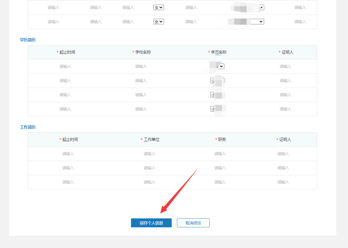Focus 证明人 input in fourth 学历简历 row
The width and height of the screenshot is (348, 248).
(x=285, y=109)
